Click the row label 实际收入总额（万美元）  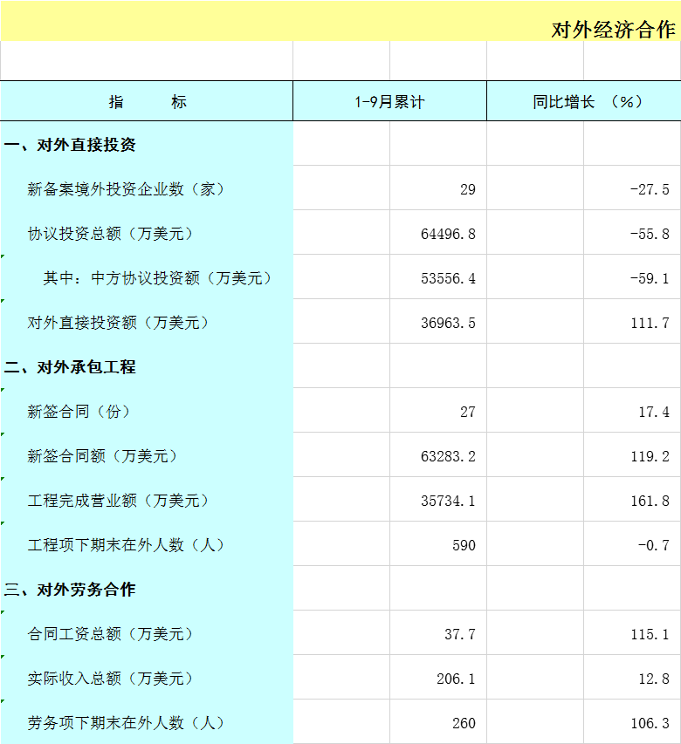[111, 679]
